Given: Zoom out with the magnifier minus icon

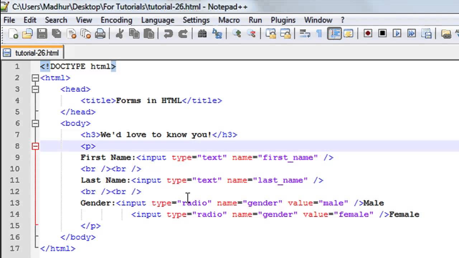Looking at the screenshot, I should [251, 34].
